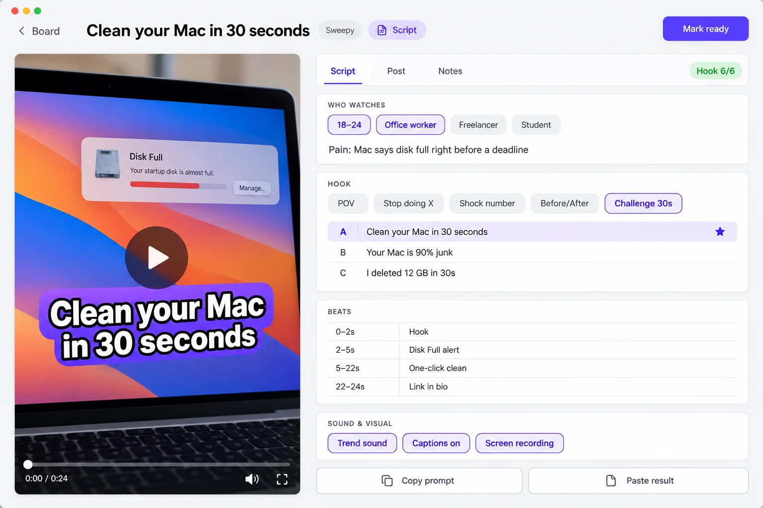Click the 'One-click clean' beat cell
Screen dimensions: 763x508
coord(568,368)
